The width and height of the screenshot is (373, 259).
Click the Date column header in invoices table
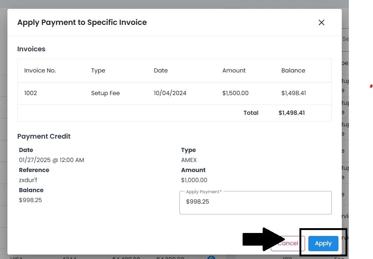point(161,71)
